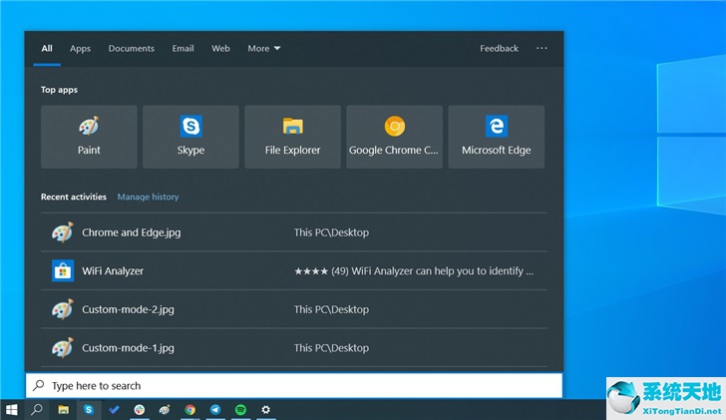Open Microsoft To Do checkmark taskbar icon
The height and width of the screenshot is (420, 726).
point(114,409)
